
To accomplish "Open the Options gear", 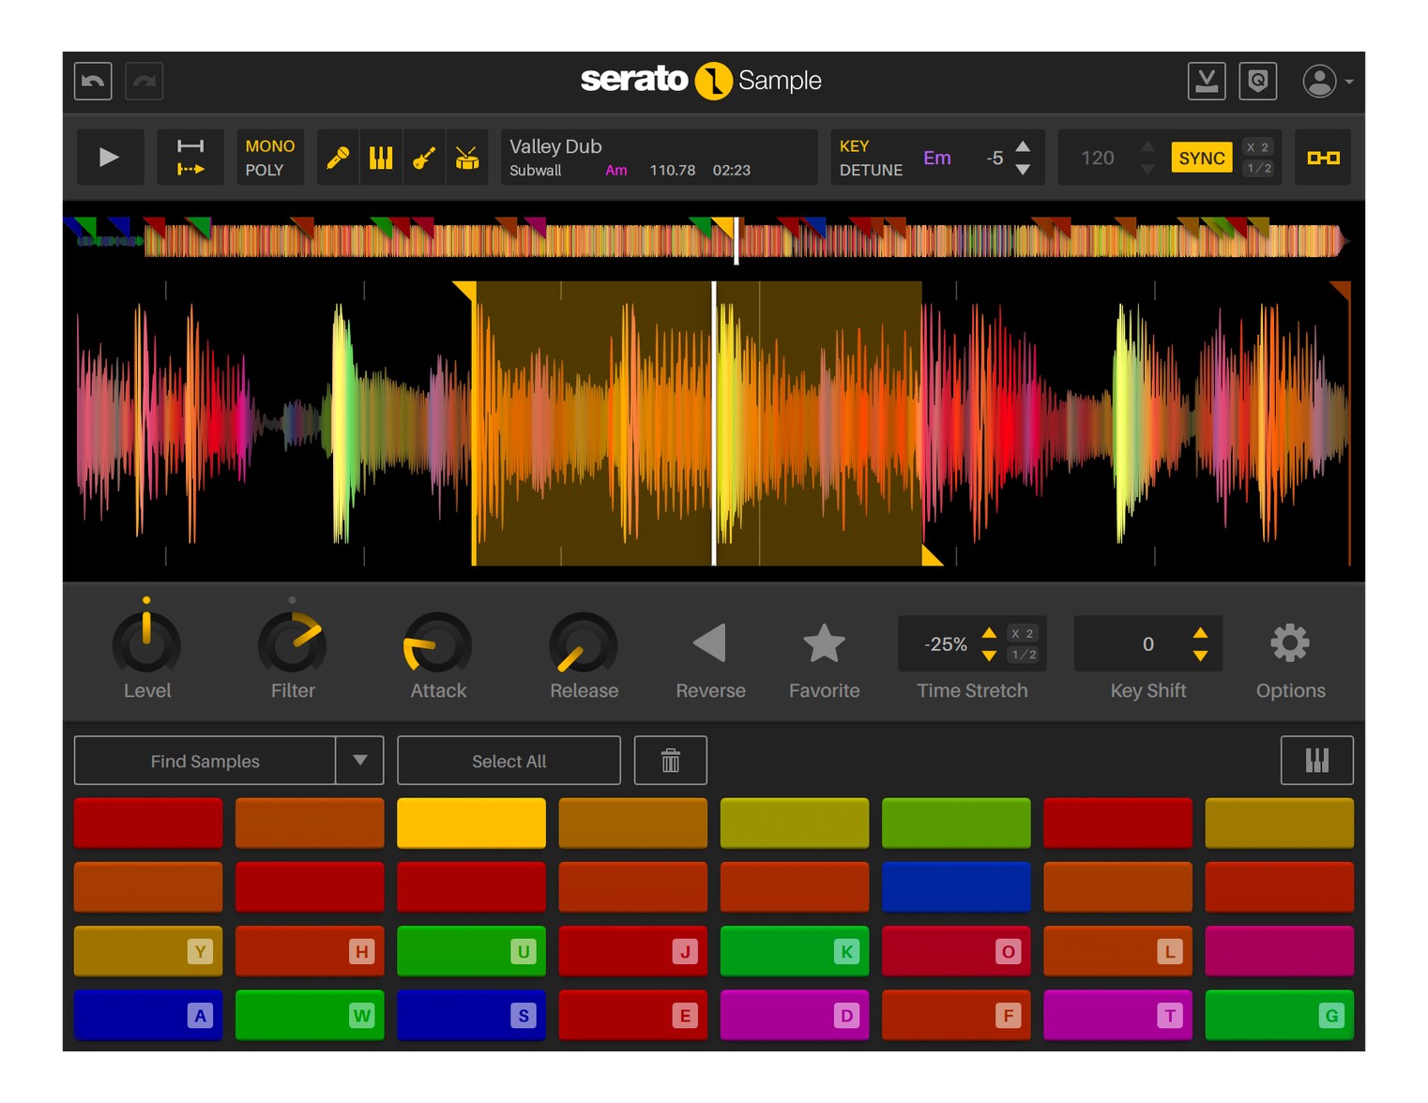I will pos(1290,643).
